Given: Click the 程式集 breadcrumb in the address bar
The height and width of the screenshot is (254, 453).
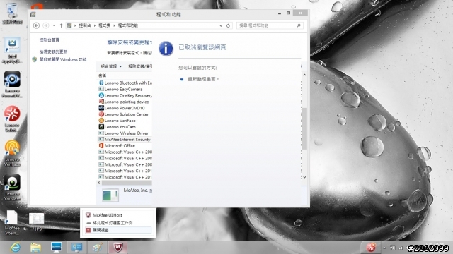Looking at the screenshot, I should (104, 25).
